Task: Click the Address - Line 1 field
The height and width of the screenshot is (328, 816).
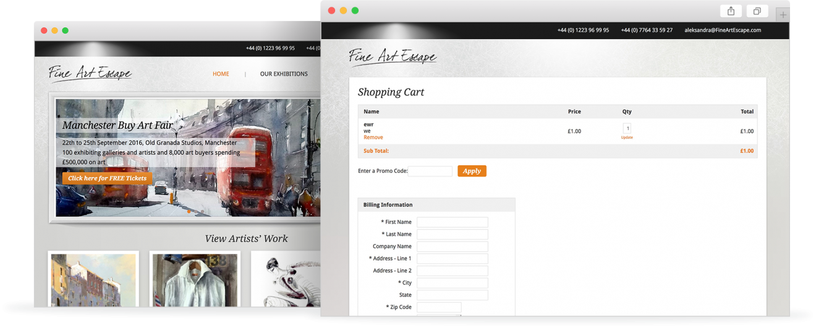Action: [x=452, y=259]
